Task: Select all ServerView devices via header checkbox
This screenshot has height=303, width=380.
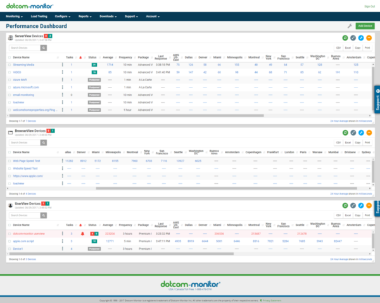Action: (9, 56)
